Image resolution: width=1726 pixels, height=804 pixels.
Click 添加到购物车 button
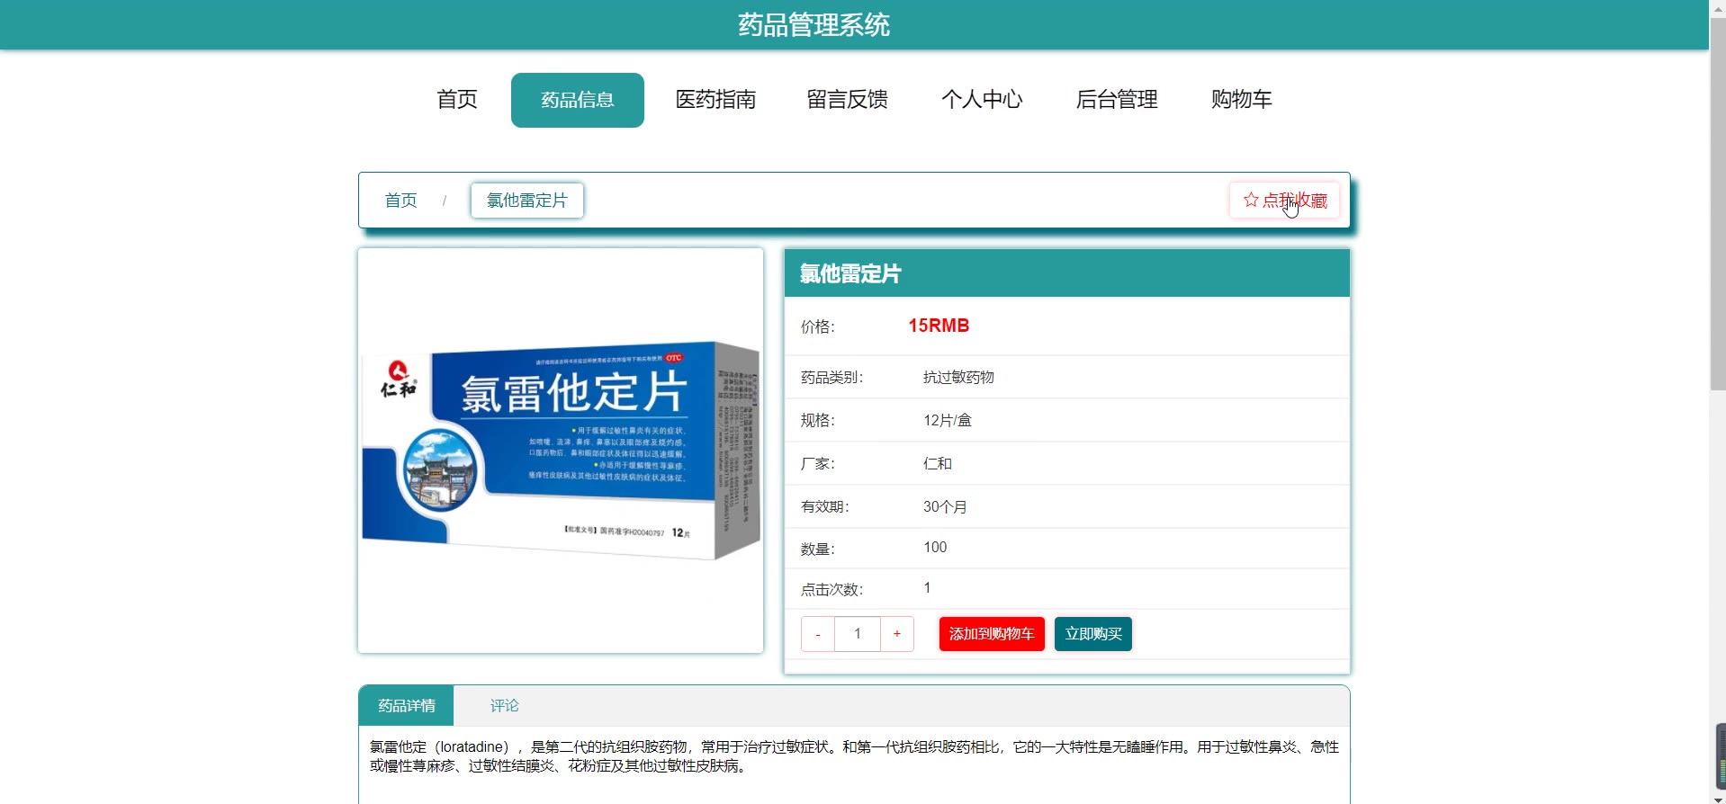click(992, 634)
